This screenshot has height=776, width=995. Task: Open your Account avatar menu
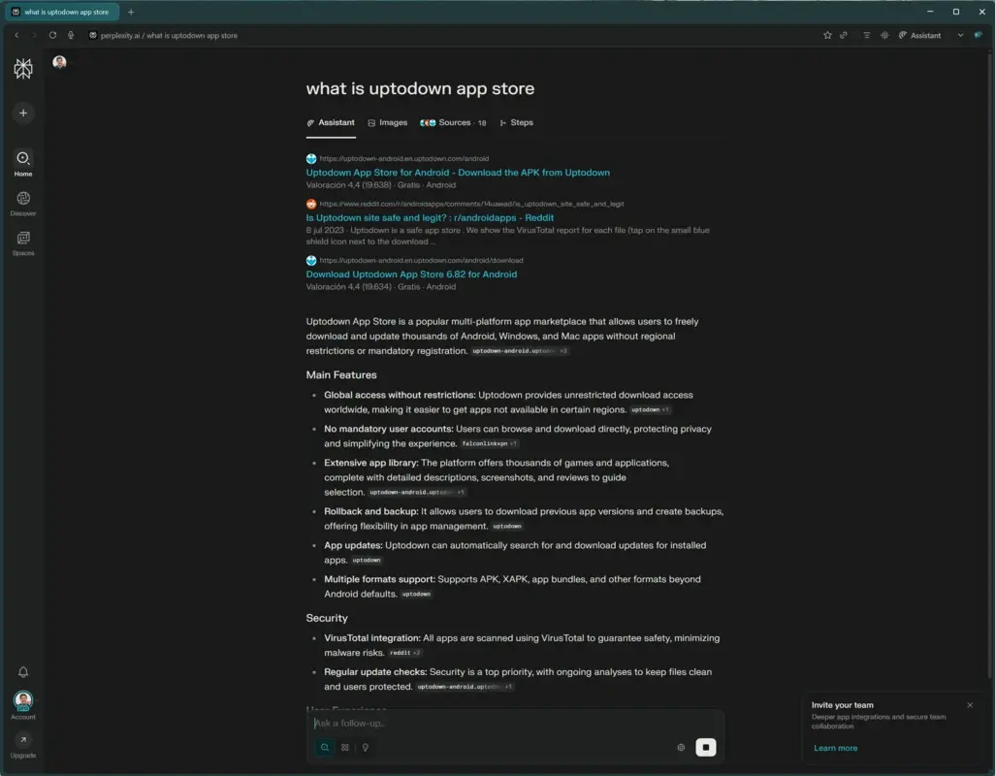22,701
